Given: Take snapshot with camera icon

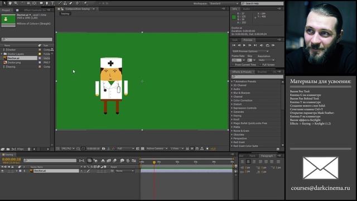Looking at the screenshot, I should 104,149.
